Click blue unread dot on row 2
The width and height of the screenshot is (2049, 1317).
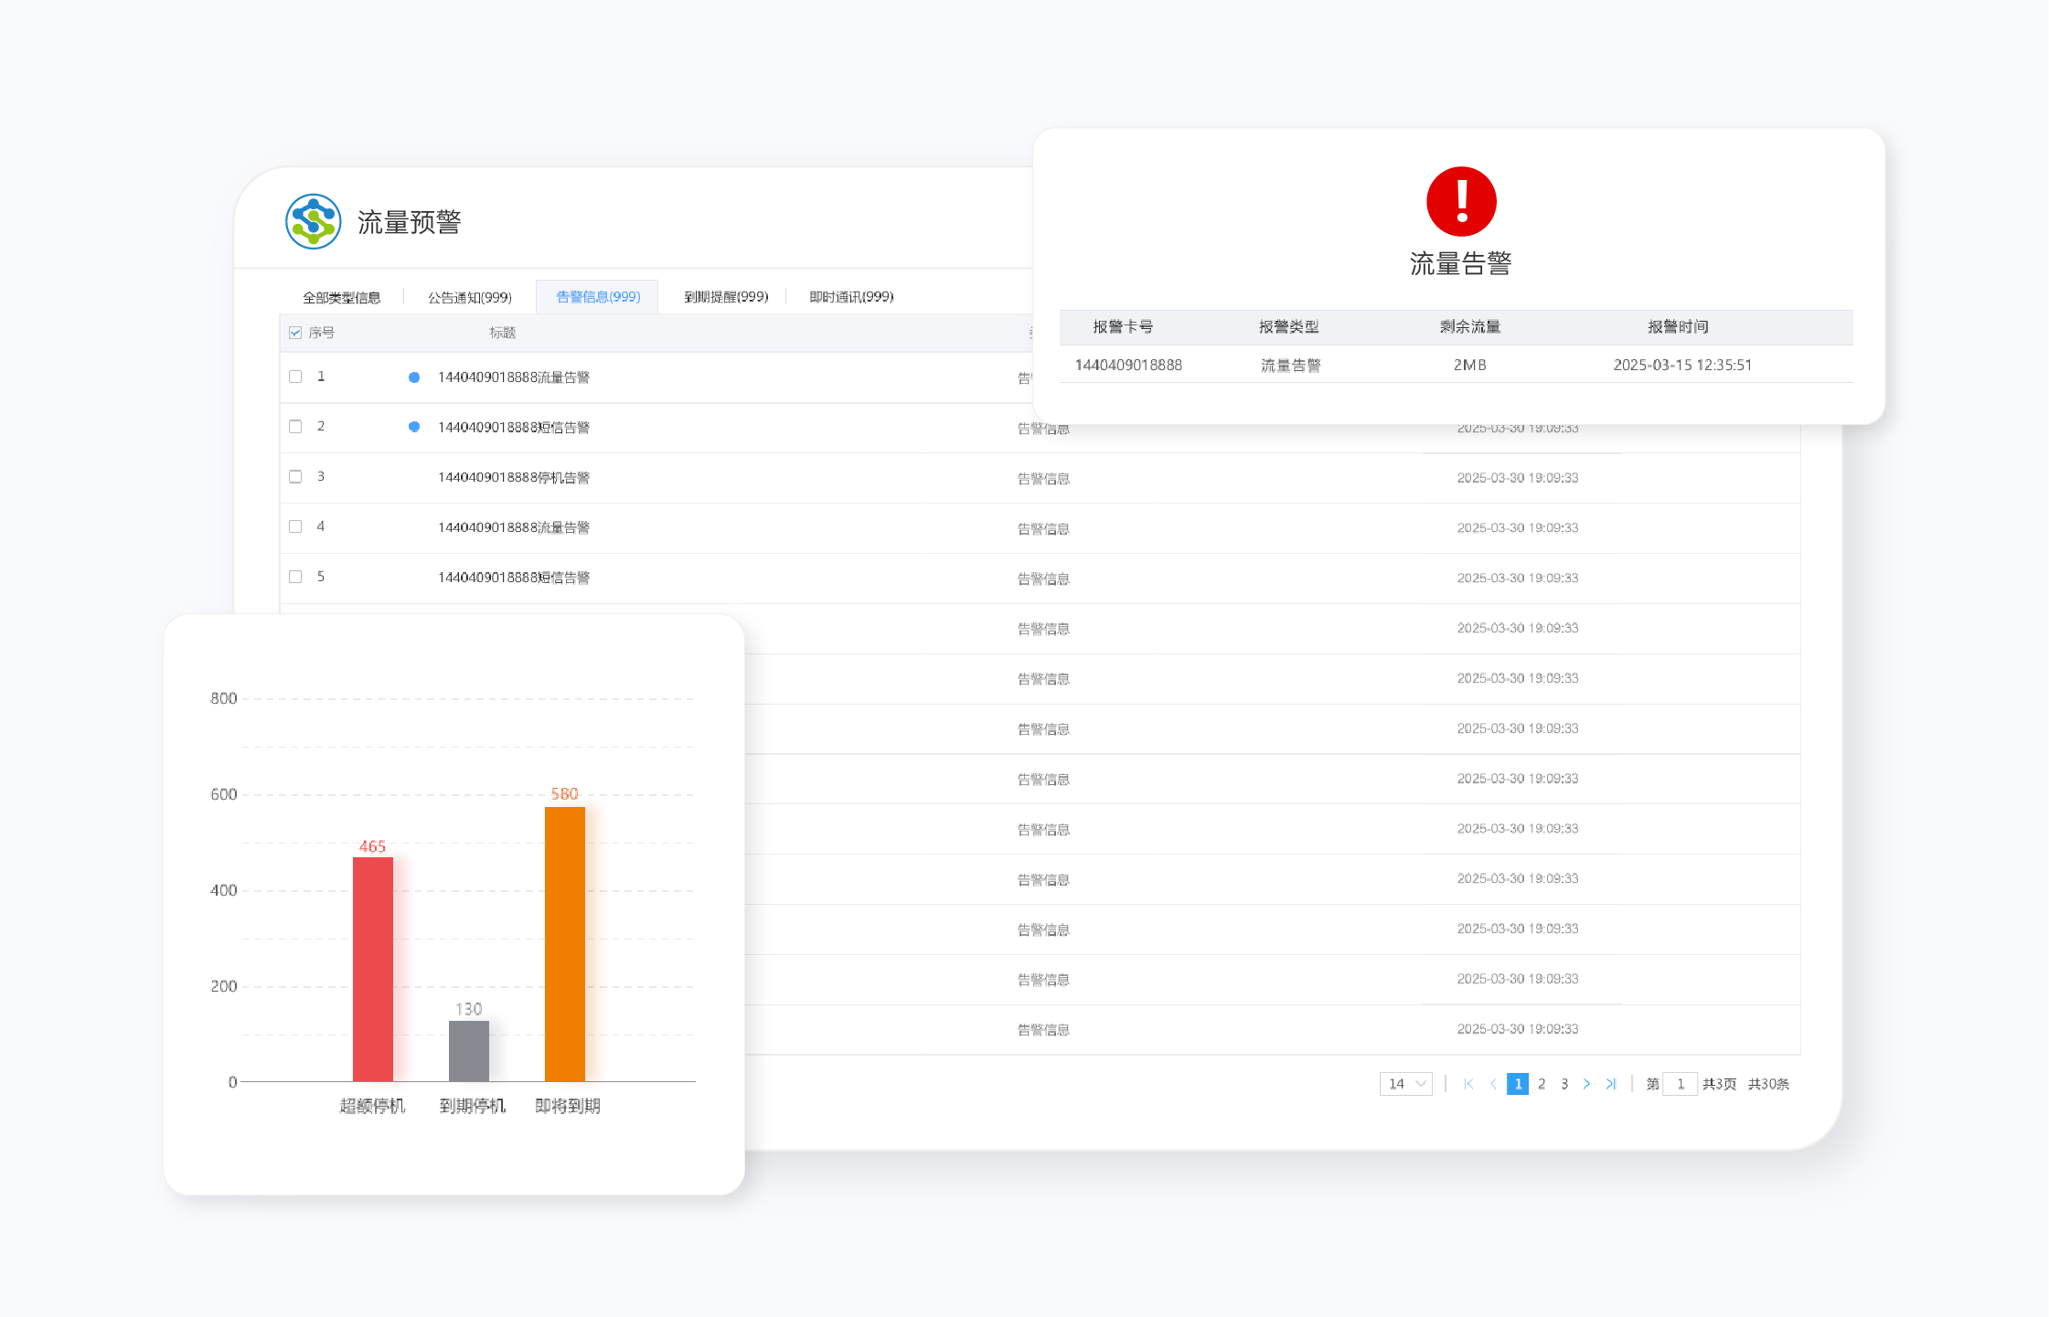pyautogui.click(x=414, y=427)
